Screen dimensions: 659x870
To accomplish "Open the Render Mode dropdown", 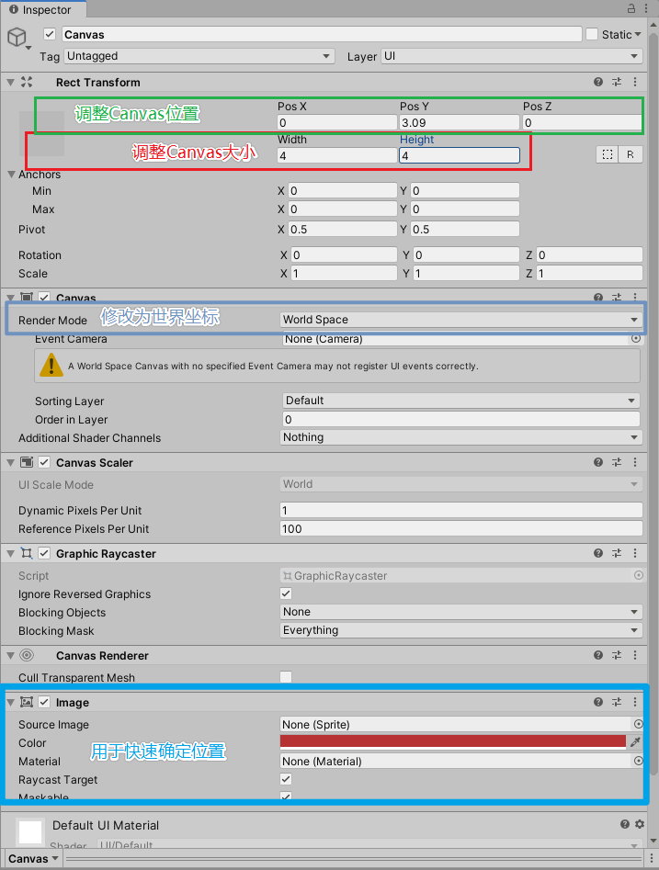I will 461,320.
